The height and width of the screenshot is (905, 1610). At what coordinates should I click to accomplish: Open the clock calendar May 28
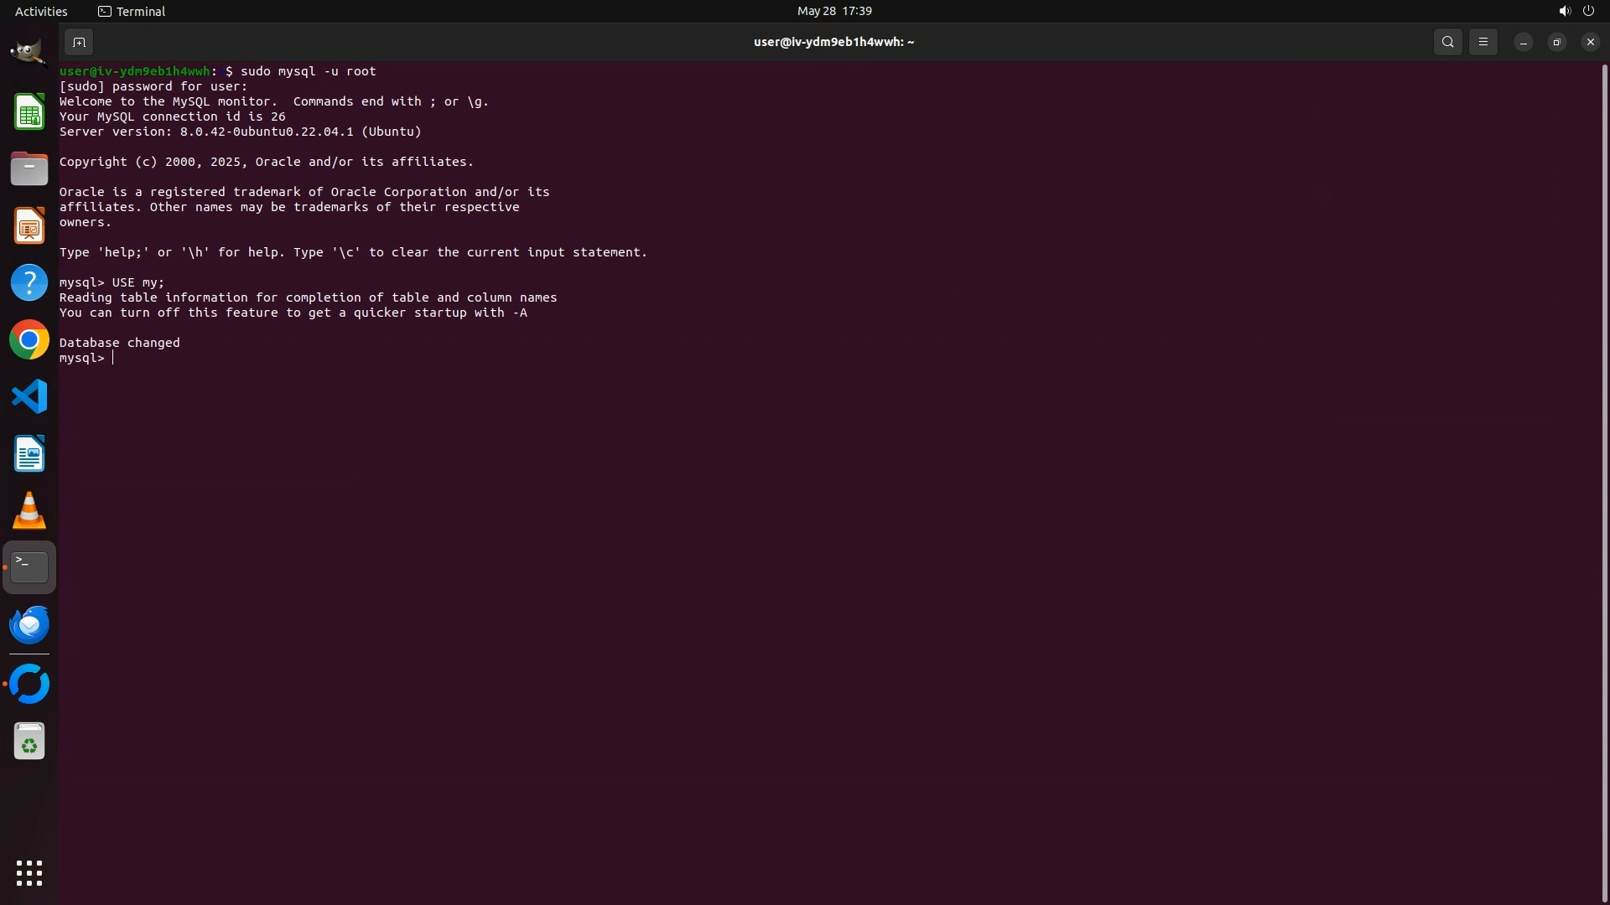click(834, 11)
